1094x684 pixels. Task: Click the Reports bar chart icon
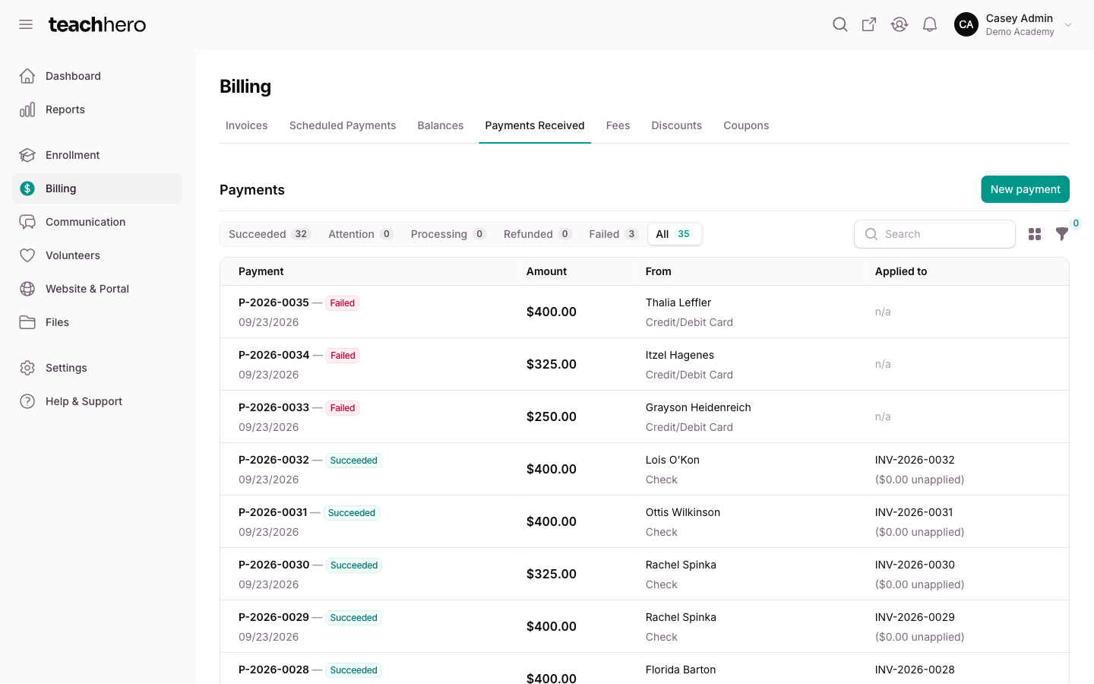click(27, 109)
